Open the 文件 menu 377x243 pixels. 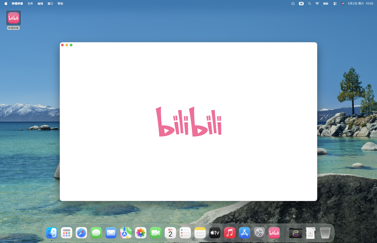pos(30,3)
